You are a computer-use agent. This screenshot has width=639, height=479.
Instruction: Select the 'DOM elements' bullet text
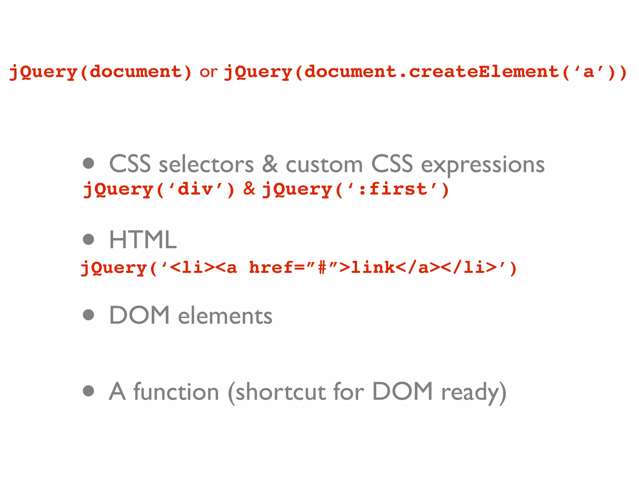[x=191, y=316]
